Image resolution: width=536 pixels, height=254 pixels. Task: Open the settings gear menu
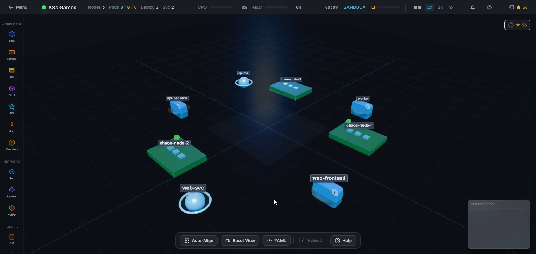pyautogui.click(x=489, y=7)
